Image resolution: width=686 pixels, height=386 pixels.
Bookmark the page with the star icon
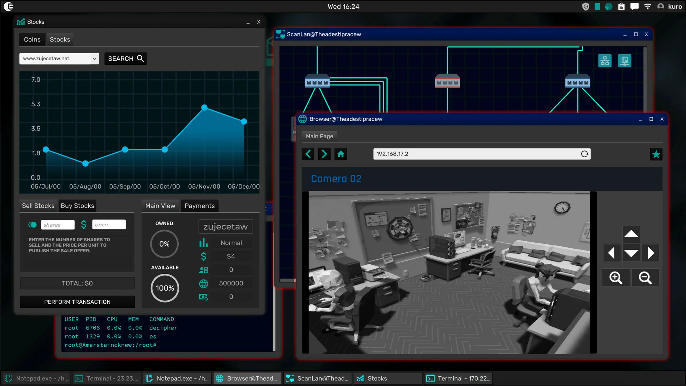pos(656,154)
